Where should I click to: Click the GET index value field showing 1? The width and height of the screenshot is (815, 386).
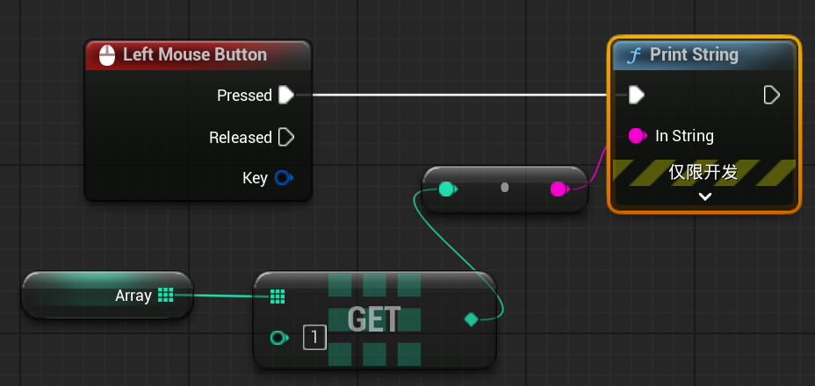(314, 337)
